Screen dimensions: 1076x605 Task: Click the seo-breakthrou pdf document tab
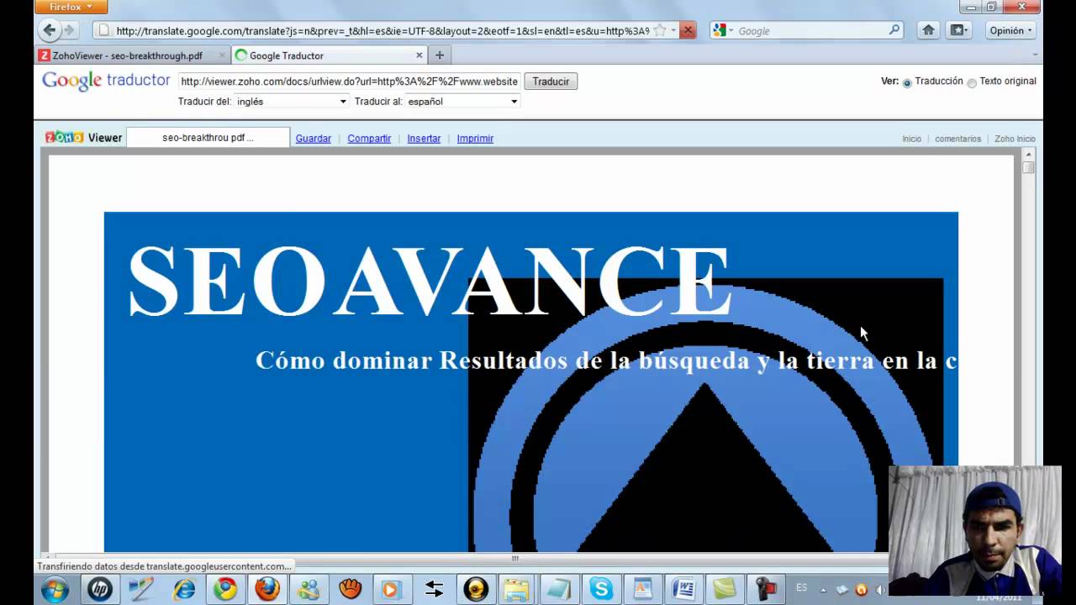[x=208, y=138]
